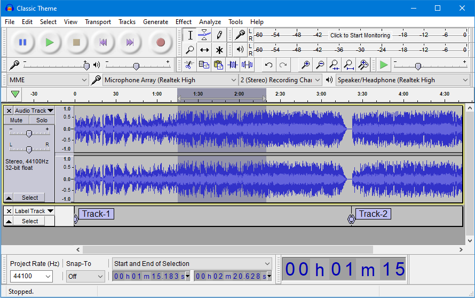Toggle the Pause button
This screenshot has height=298, width=475.
pyautogui.click(x=23, y=42)
